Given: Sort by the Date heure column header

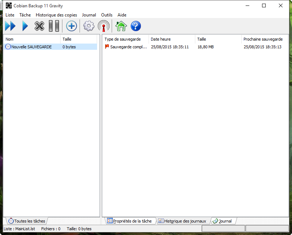Looking at the screenshot, I should pos(172,39).
